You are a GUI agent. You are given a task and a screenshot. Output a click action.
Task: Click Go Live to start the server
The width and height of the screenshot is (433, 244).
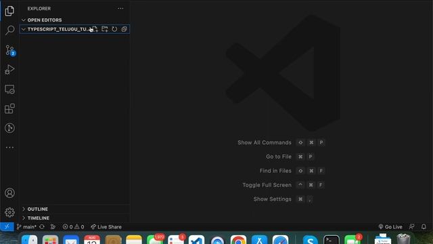390,226
